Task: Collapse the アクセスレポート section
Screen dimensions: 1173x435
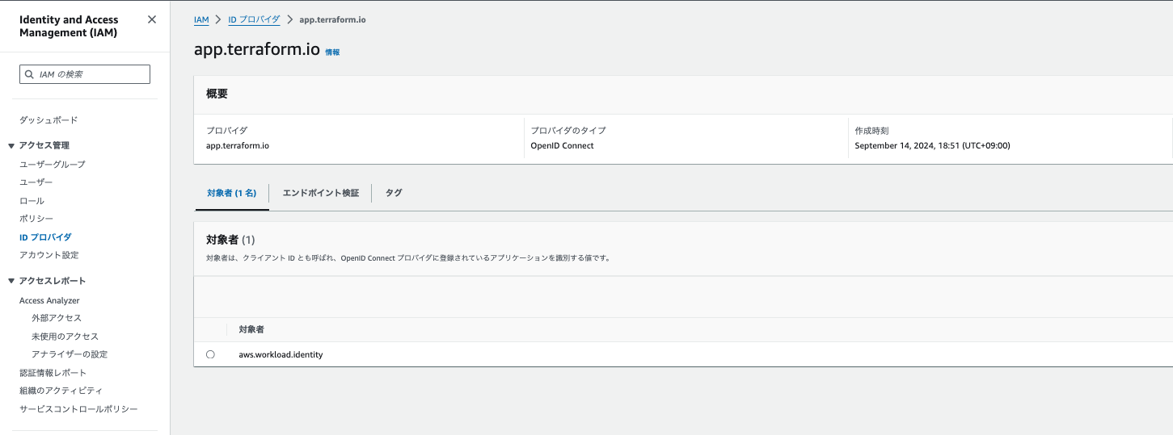Action: 11,281
